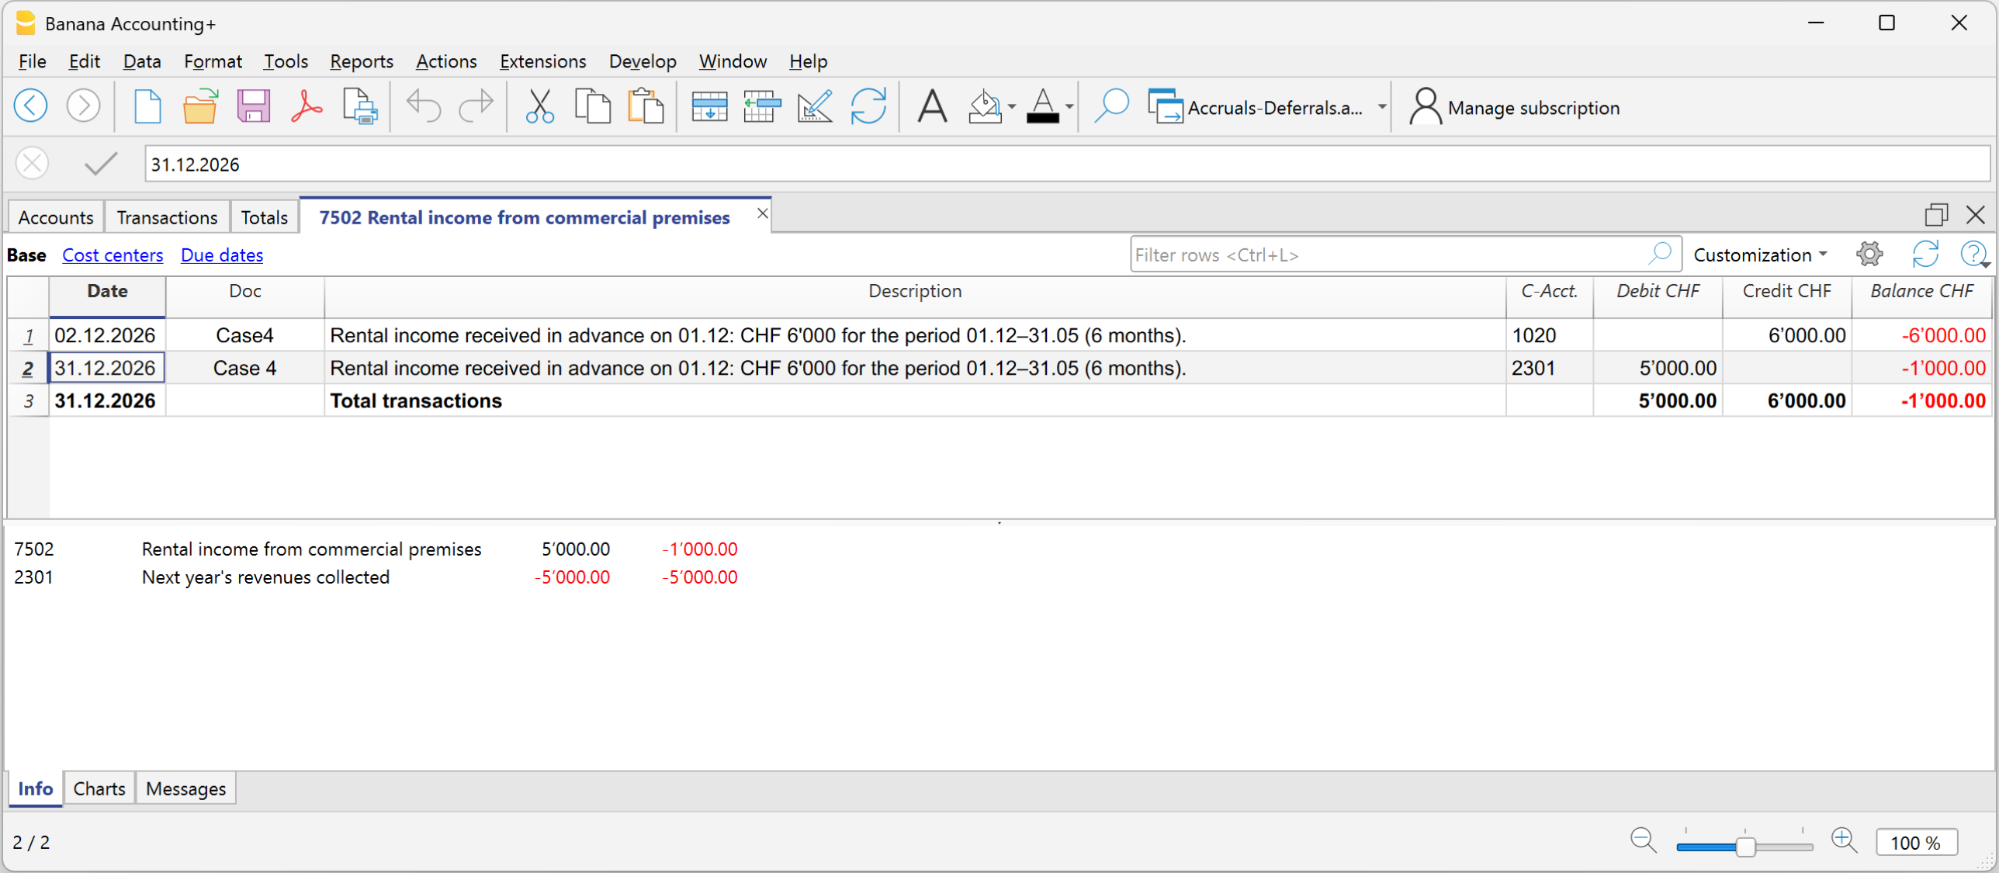Cancel cell edit with X icon
The height and width of the screenshot is (873, 1999).
[x=33, y=164]
